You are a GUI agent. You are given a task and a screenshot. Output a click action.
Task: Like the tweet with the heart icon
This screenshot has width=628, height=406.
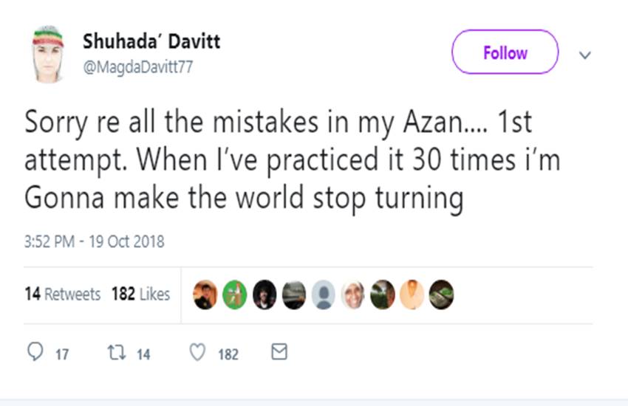click(197, 353)
